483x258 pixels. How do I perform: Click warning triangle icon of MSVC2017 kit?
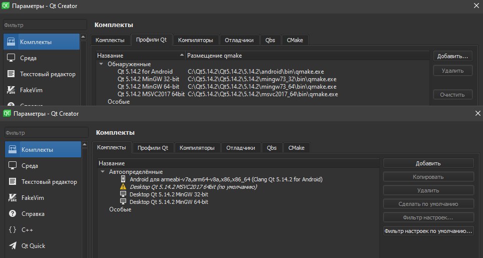(123, 187)
